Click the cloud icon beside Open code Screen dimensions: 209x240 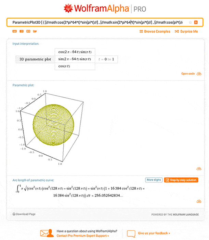[x=199, y=74]
